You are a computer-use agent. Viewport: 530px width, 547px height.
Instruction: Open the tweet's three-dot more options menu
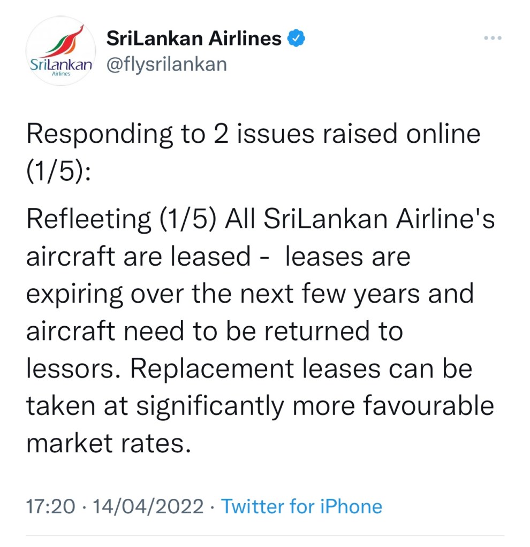coord(492,38)
